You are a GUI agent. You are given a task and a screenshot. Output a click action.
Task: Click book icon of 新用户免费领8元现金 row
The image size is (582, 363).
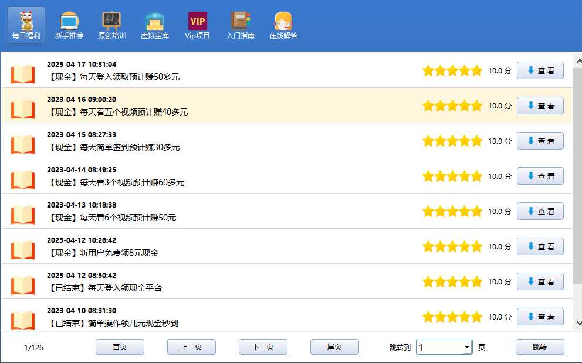pyautogui.click(x=23, y=250)
